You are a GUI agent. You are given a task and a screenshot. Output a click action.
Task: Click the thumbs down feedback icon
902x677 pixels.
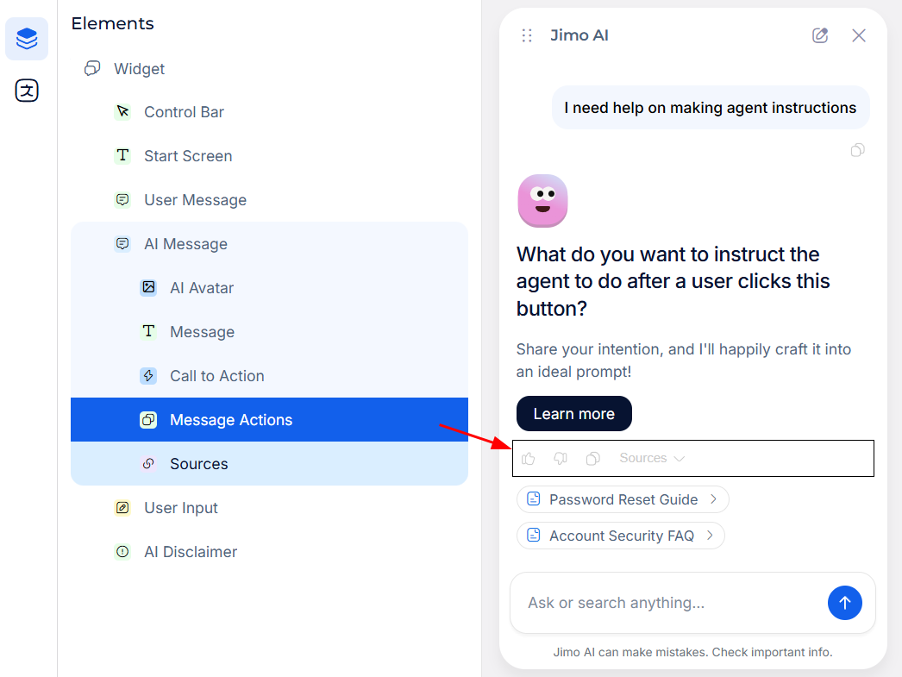click(561, 459)
